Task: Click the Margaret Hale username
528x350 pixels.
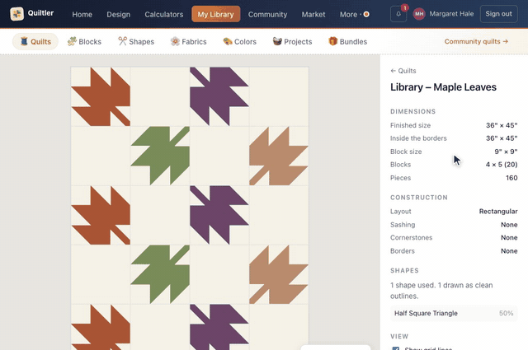Action: [x=451, y=14]
